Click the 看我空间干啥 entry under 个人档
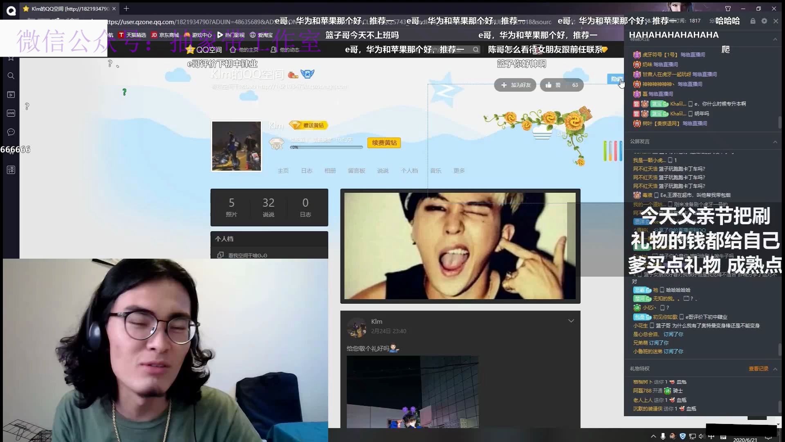This screenshot has width=785, height=442. click(x=247, y=255)
